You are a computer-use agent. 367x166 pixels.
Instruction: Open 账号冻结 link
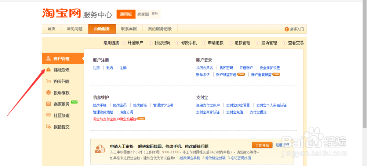[203, 75]
